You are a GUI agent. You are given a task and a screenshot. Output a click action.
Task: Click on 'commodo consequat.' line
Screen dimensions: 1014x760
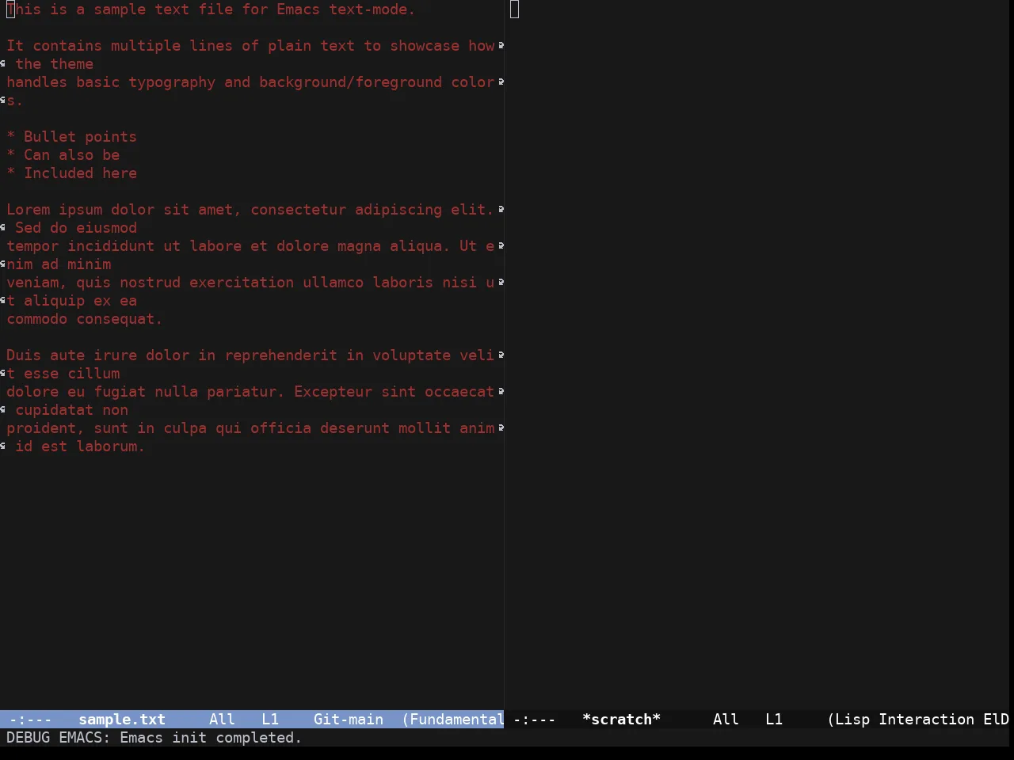pos(84,319)
